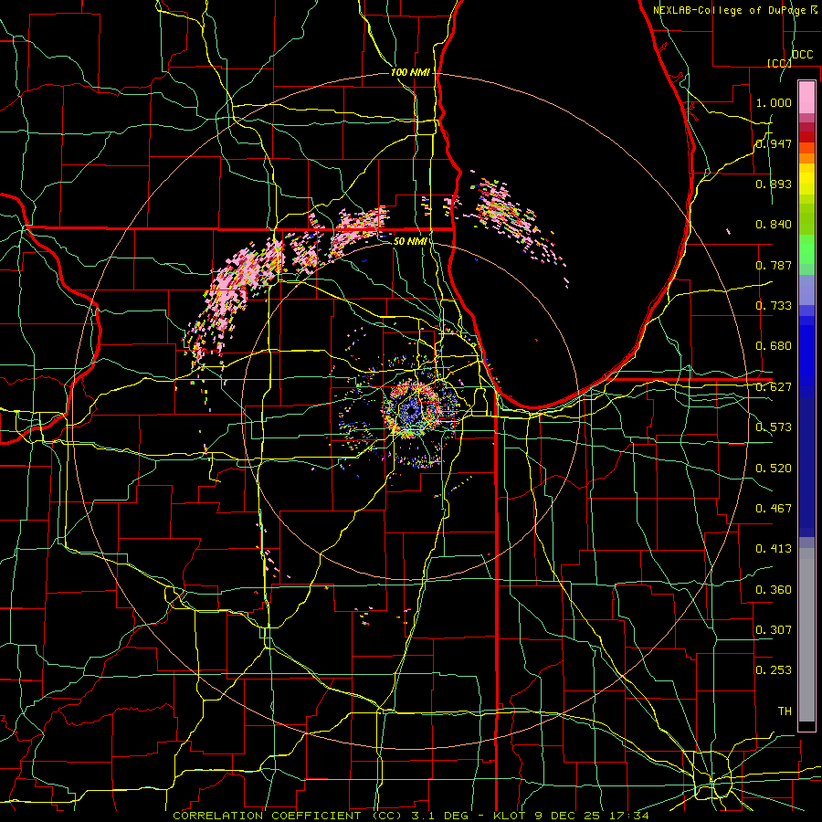Click the 17:34 timestamp in caption
The width and height of the screenshot is (822, 822).
630,816
